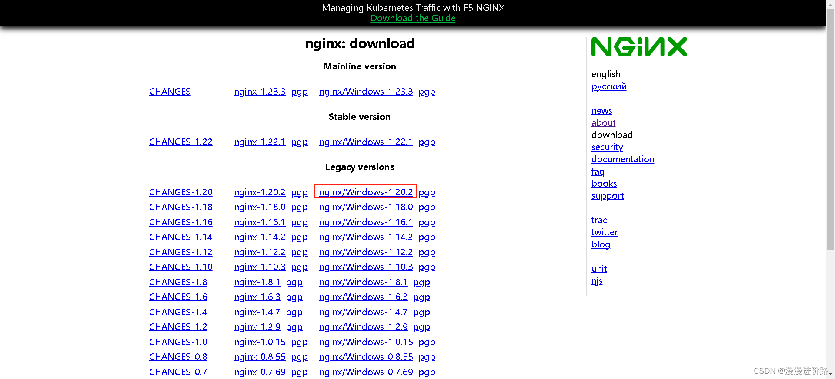Open pgp signature for nginx-1.20.2
The width and height of the screenshot is (835, 379).
click(x=299, y=192)
